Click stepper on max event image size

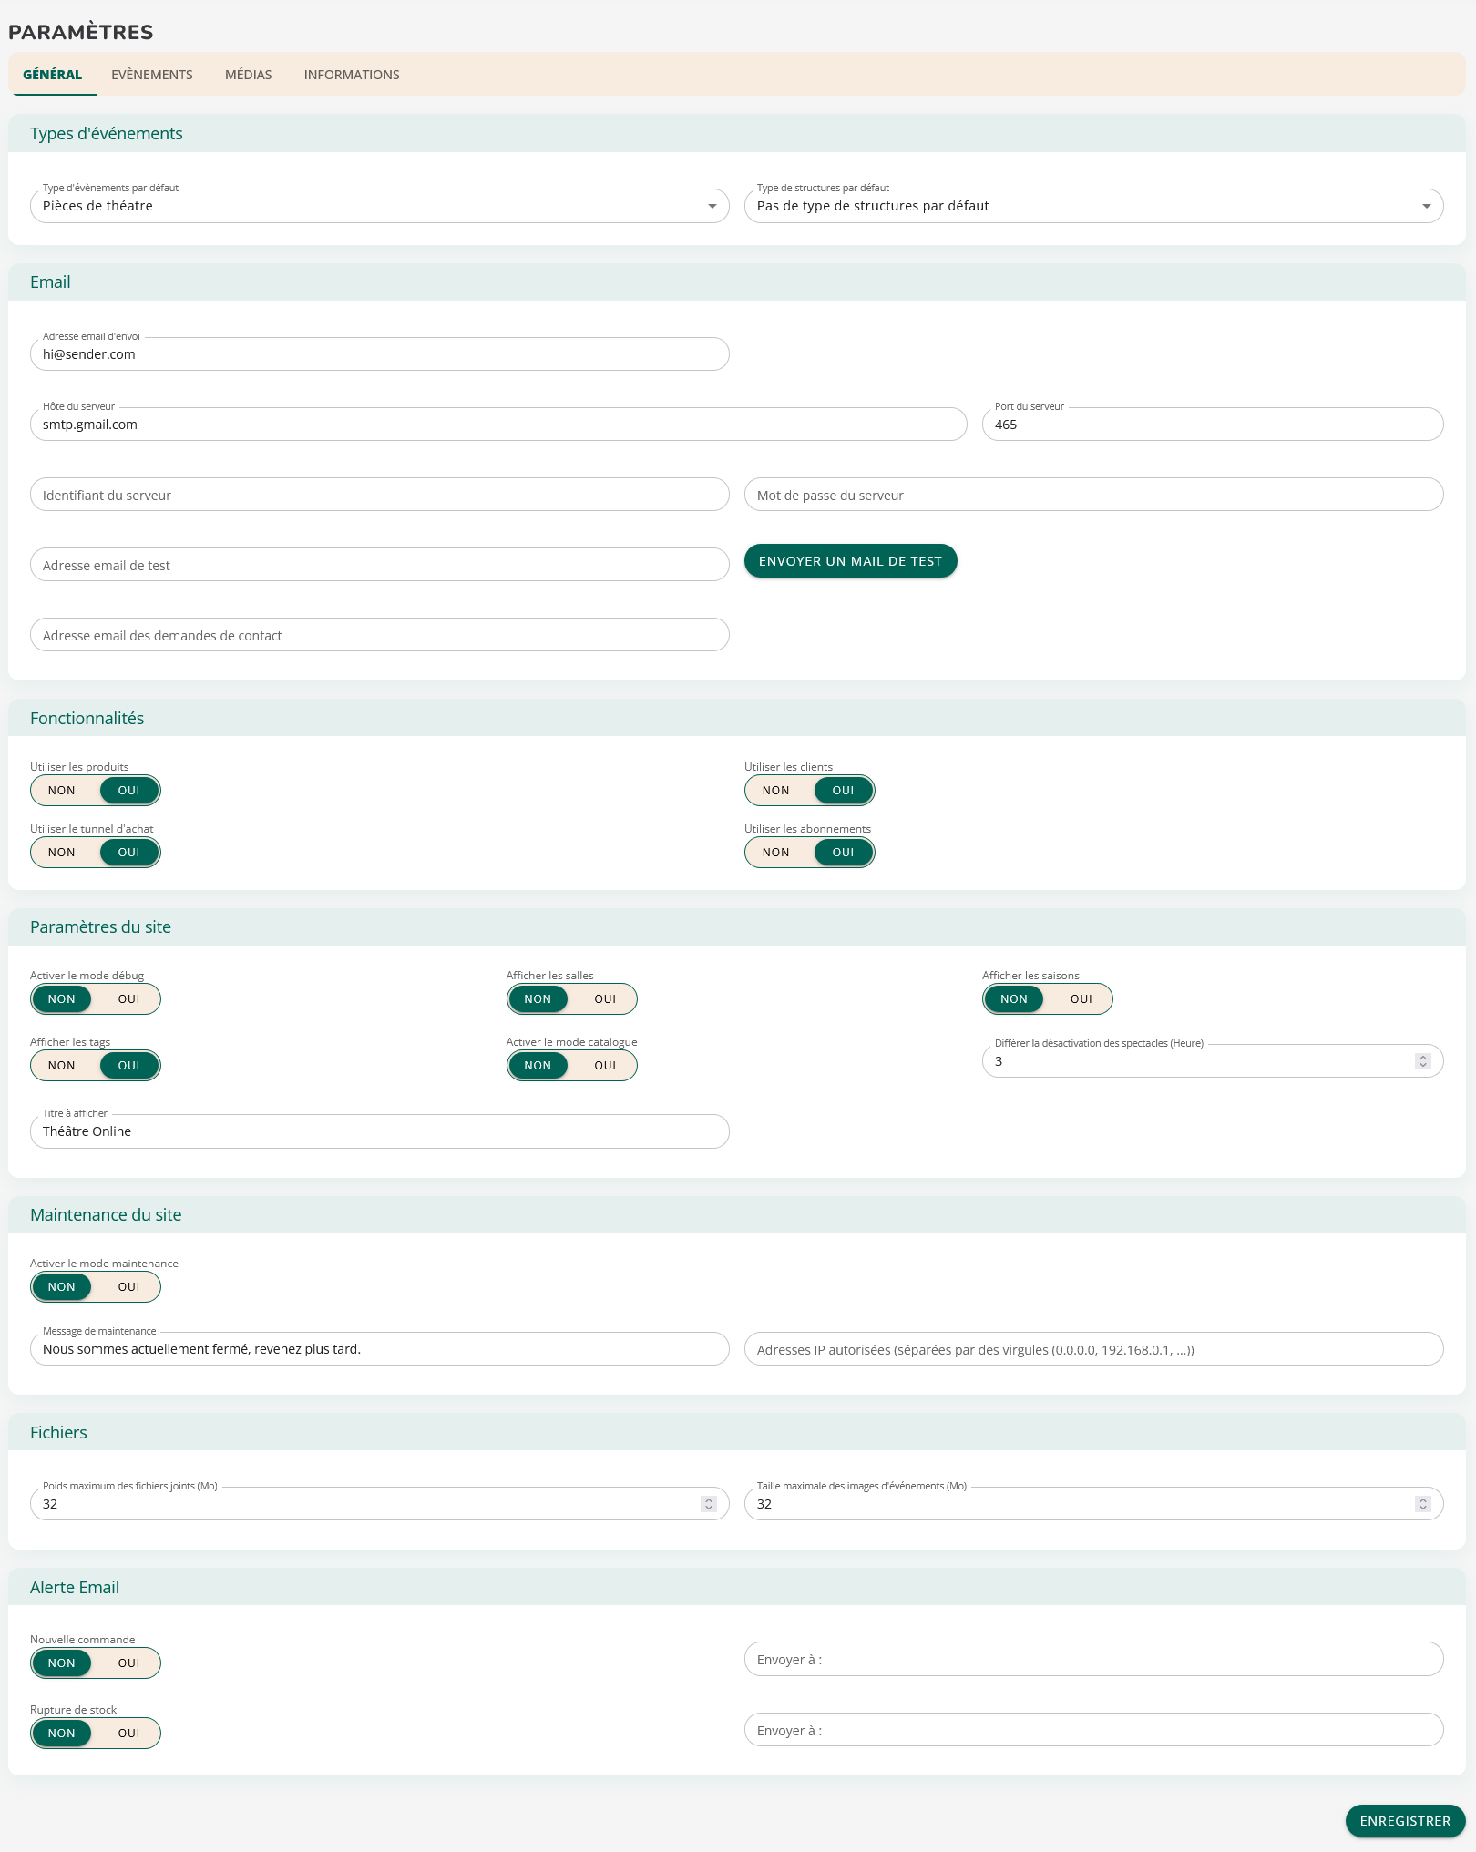[x=1422, y=1504]
